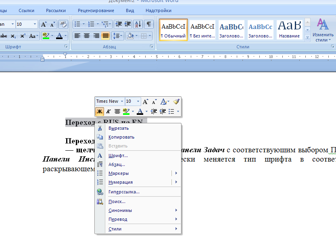Screen dimensions: 336x249
Task: Click ribbon numbered list icon
Action: click(x=91, y=24)
